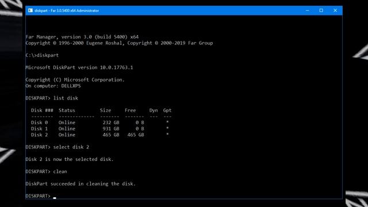Screen dimensions: 368x207
Task: Click the 'C:\>diskpart' command line
Action: 42,55
